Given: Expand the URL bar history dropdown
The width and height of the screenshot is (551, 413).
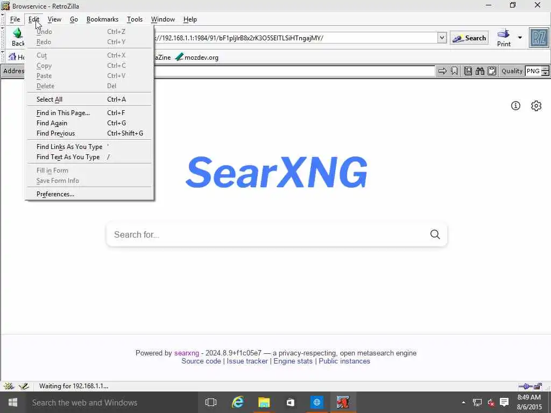Looking at the screenshot, I should (x=442, y=38).
